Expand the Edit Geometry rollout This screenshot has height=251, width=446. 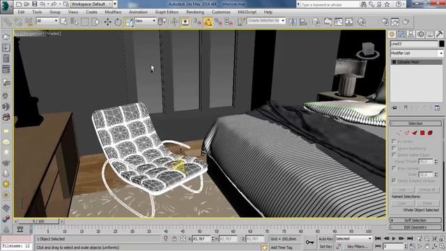tap(415, 227)
